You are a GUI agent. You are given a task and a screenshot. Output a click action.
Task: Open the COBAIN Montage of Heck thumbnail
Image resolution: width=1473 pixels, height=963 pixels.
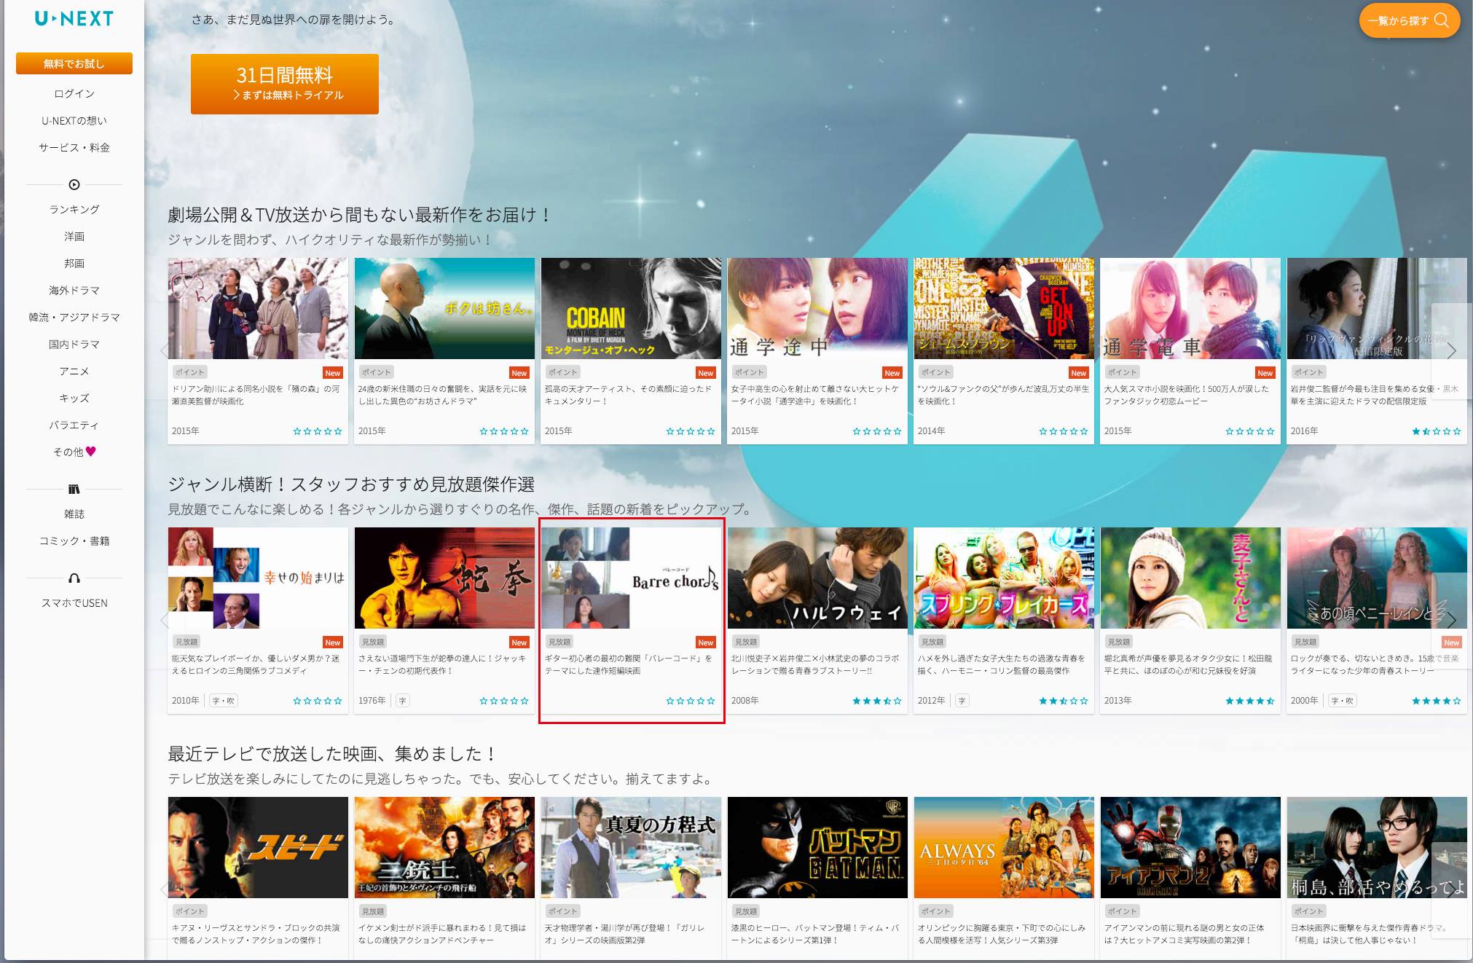click(x=631, y=308)
